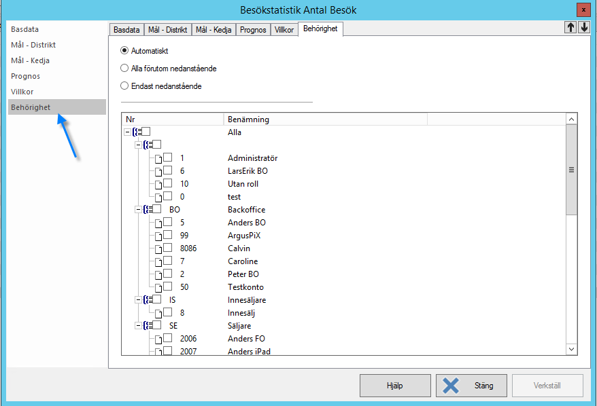Click the document icon in the LarsErik BO row
This screenshot has width=597, height=406.
158,172
